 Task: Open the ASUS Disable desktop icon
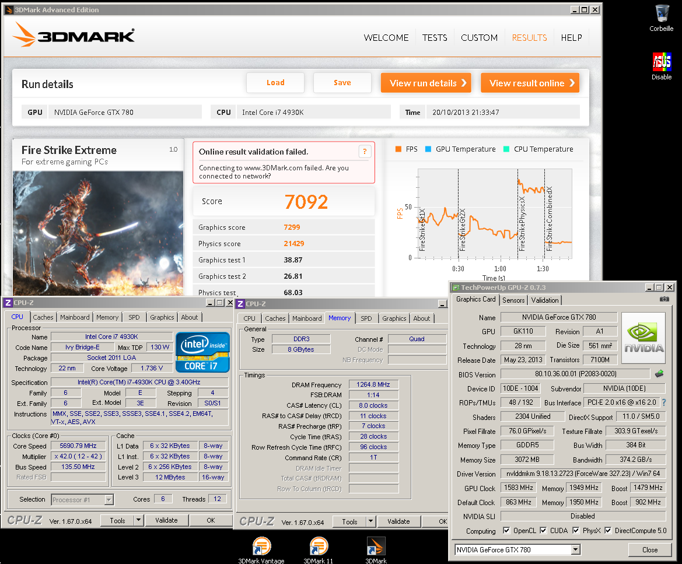(x=662, y=66)
